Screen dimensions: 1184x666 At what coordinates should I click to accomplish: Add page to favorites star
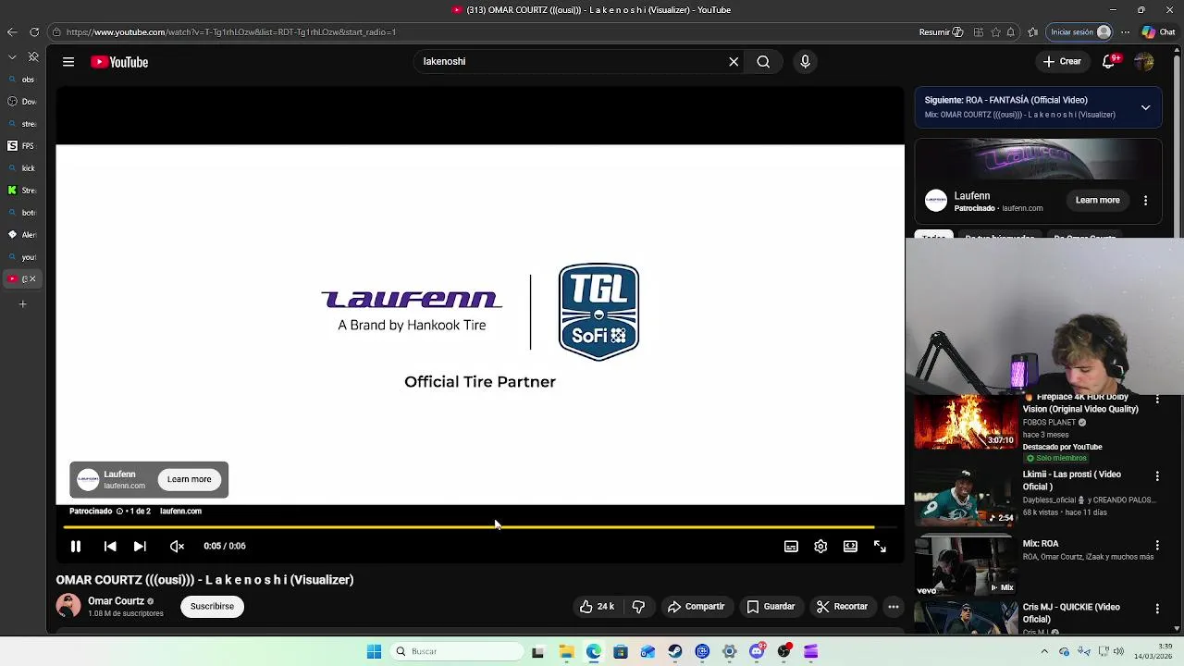pyautogui.click(x=995, y=32)
